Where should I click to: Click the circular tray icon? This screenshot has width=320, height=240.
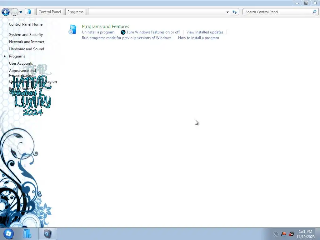pos(276,234)
